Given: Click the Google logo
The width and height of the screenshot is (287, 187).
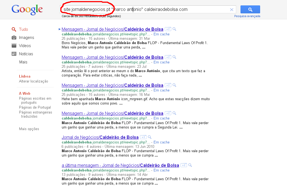Looking at the screenshot, I should point(27,10).
